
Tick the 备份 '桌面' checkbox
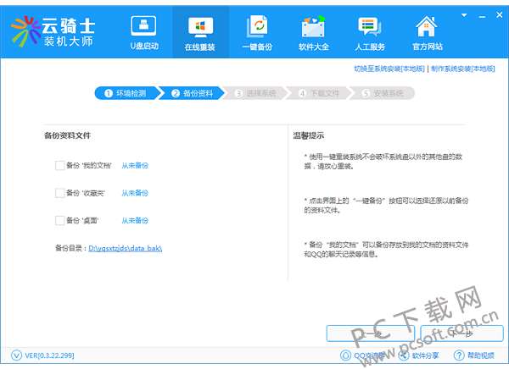60,220
